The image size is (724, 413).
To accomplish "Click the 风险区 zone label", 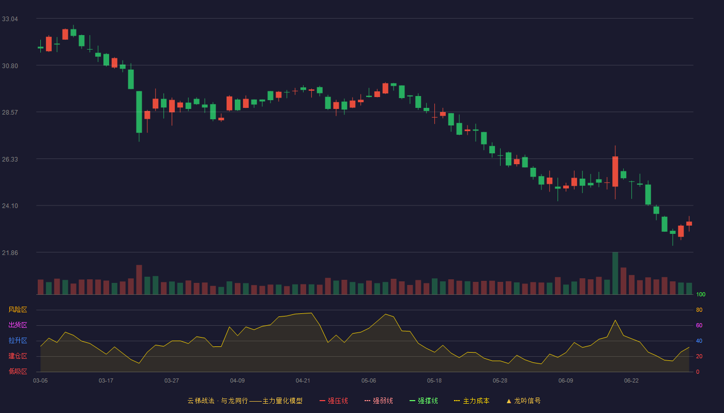I will point(18,310).
